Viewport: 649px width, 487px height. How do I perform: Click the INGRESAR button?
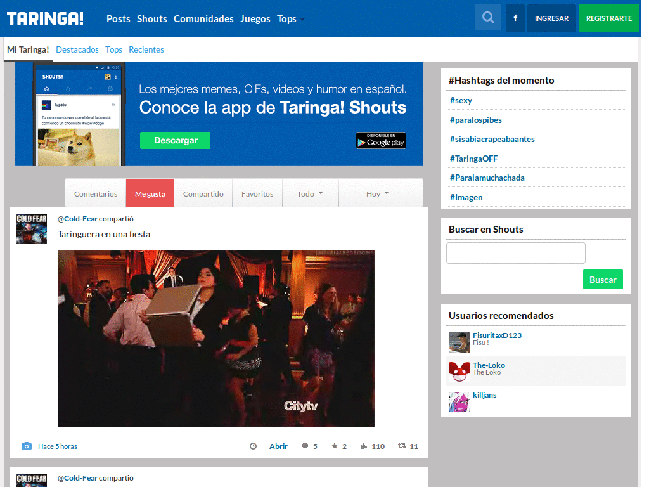(x=551, y=18)
